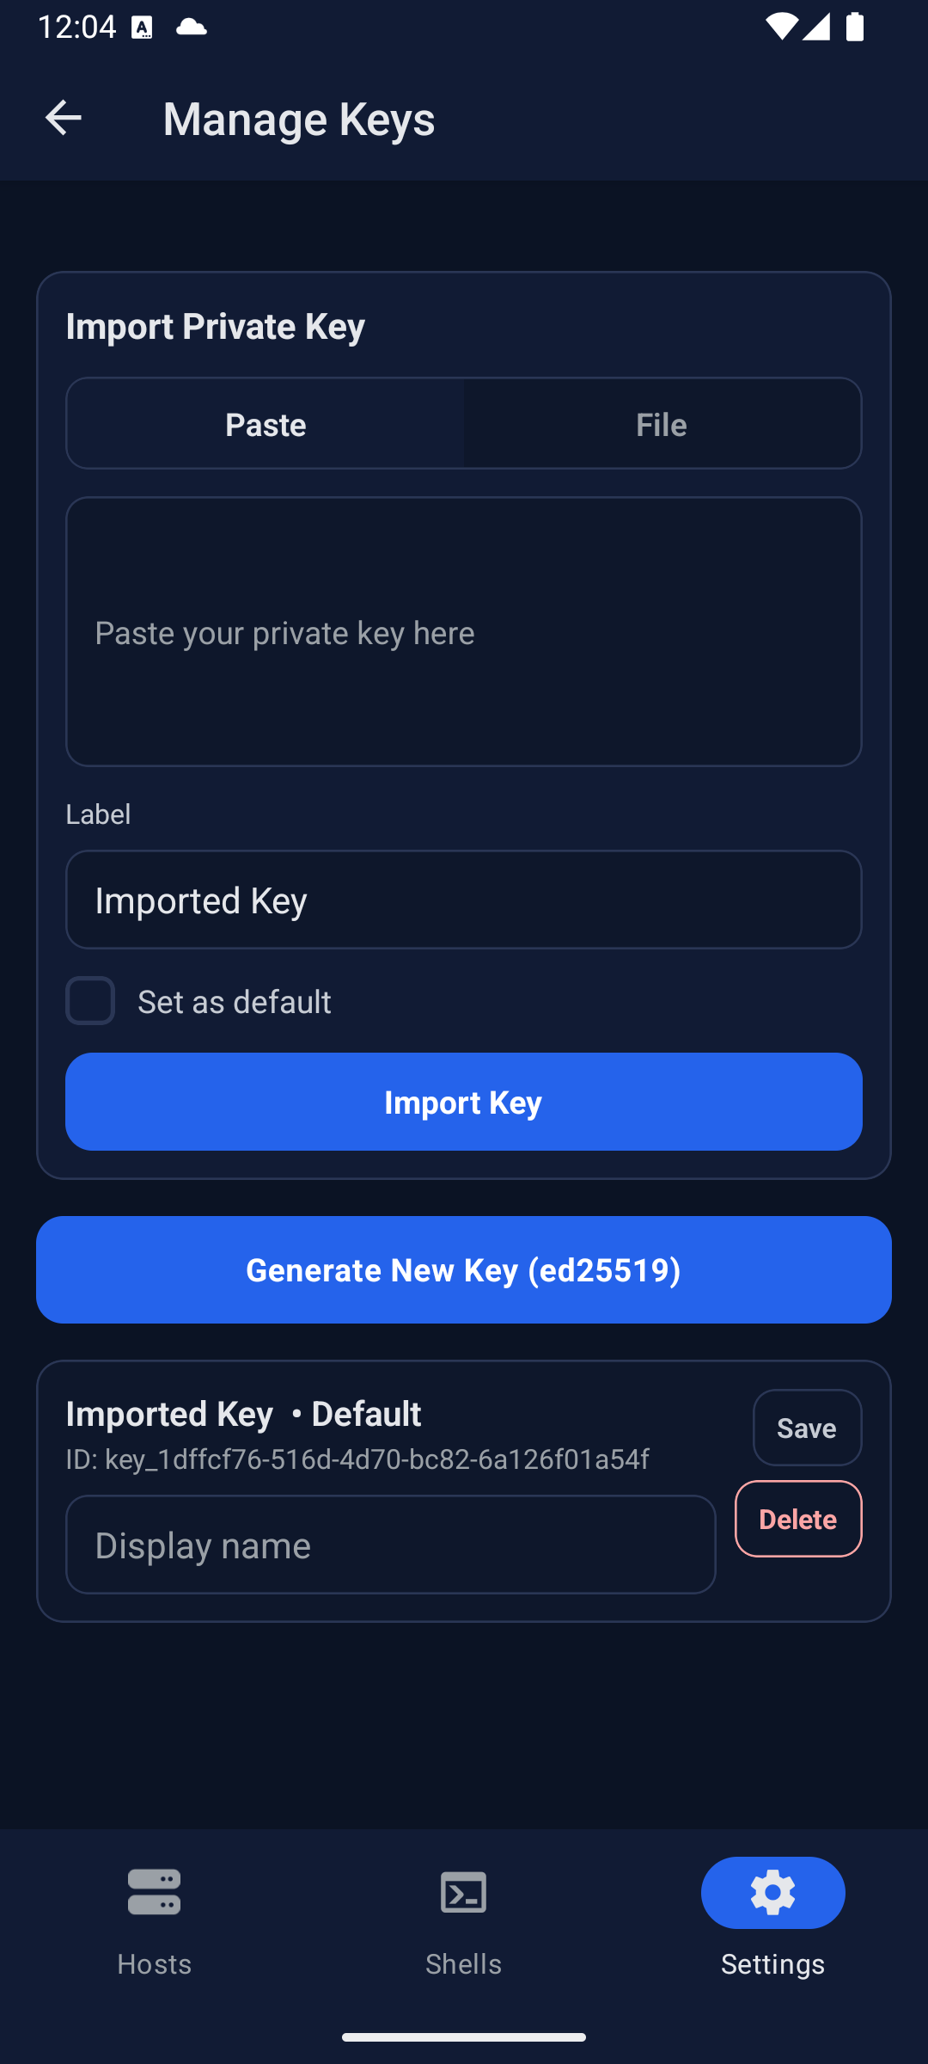Tap the bottom home gesture bar
This screenshot has height=2064, width=928.
click(464, 2036)
